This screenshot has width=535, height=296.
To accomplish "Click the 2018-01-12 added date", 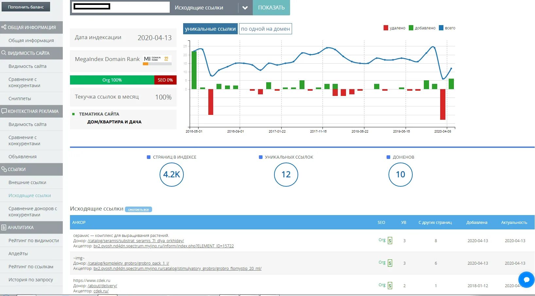I will [477, 286].
